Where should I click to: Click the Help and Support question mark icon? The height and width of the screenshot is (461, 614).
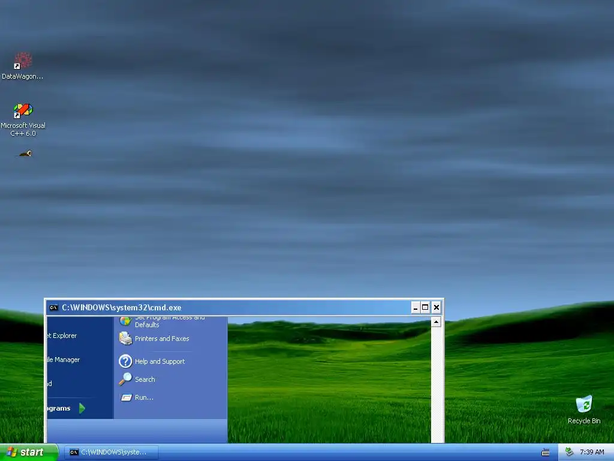click(x=125, y=361)
